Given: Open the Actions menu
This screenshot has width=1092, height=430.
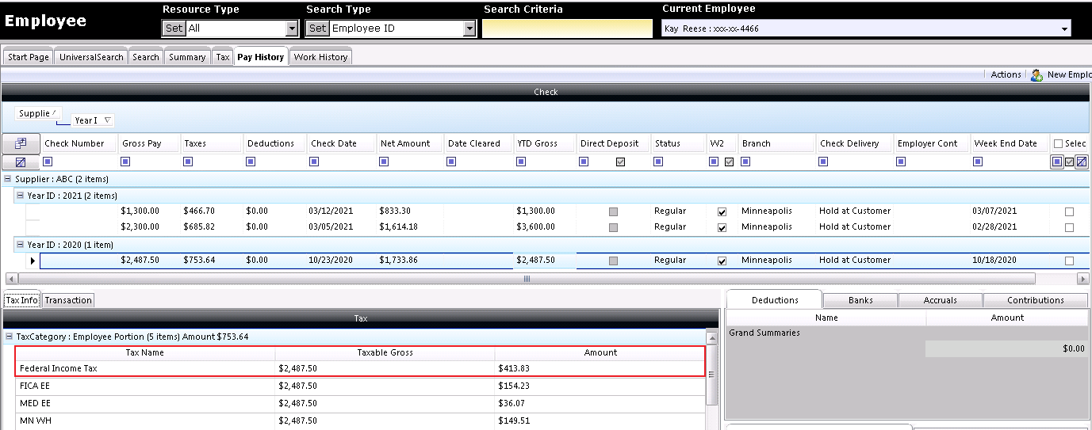Looking at the screenshot, I should [1006, 74].
